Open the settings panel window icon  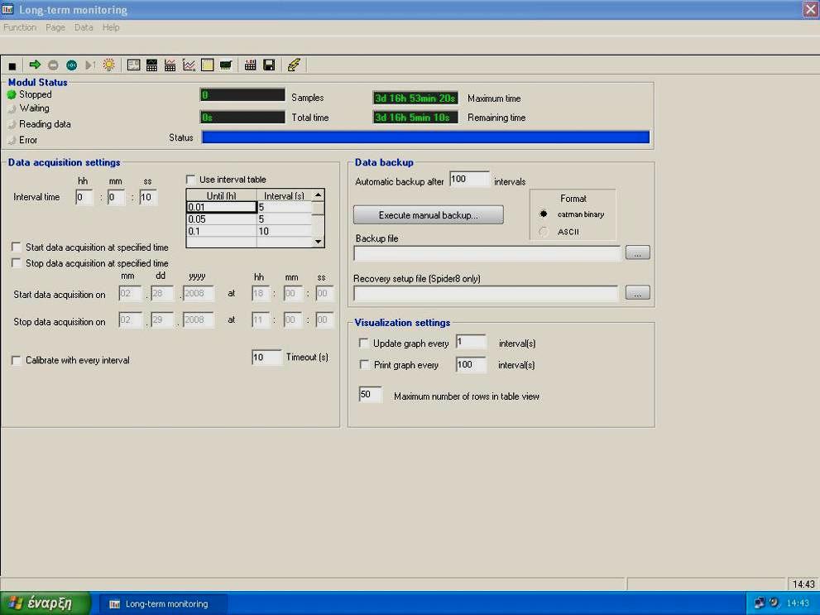pos(133,65)
